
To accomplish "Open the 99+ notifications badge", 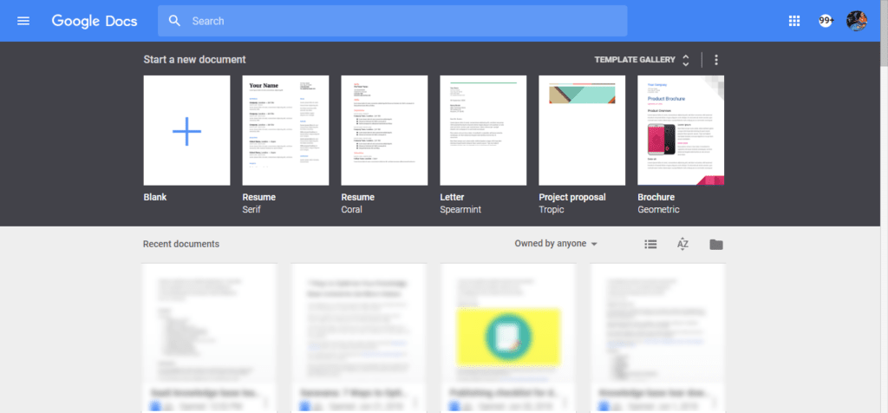I will [826, 21].
